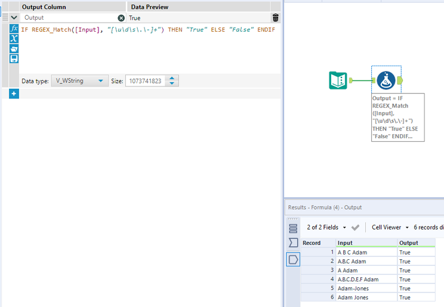Click the Size field showing 1073741823
The width and height of the screenshot is (444, 307).
click(145, 81)
